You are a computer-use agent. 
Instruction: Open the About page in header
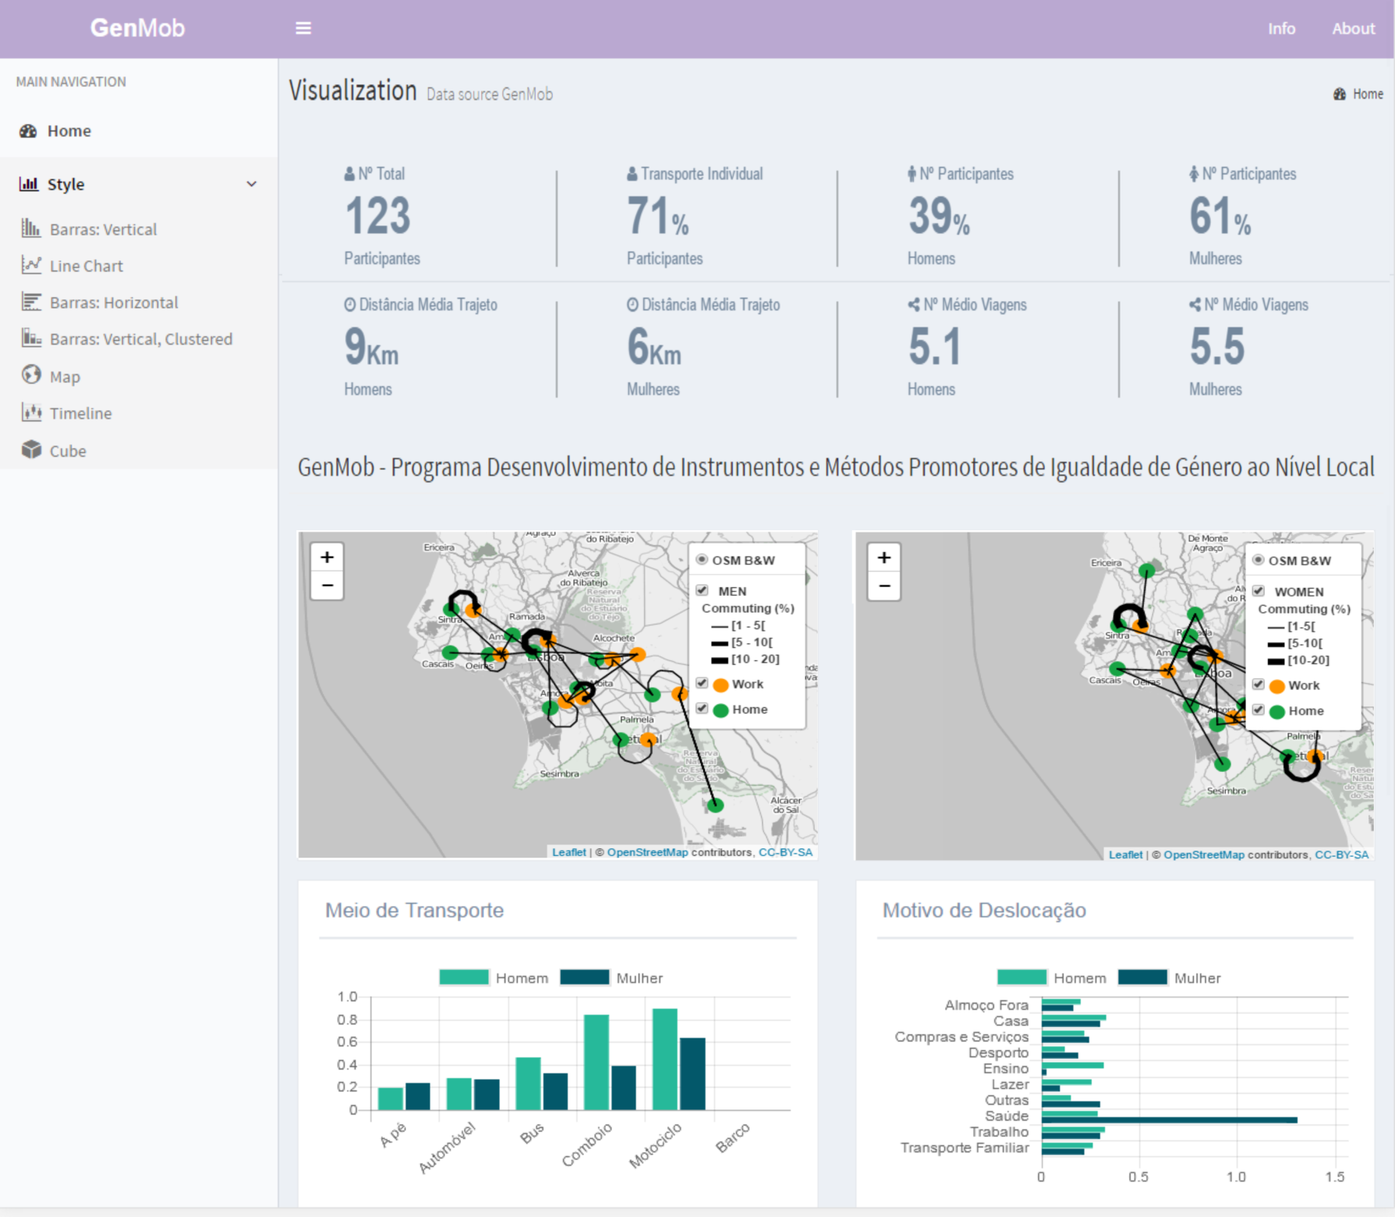[x=1353, y=29]
